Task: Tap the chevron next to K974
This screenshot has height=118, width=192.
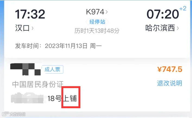Action: 106,12
